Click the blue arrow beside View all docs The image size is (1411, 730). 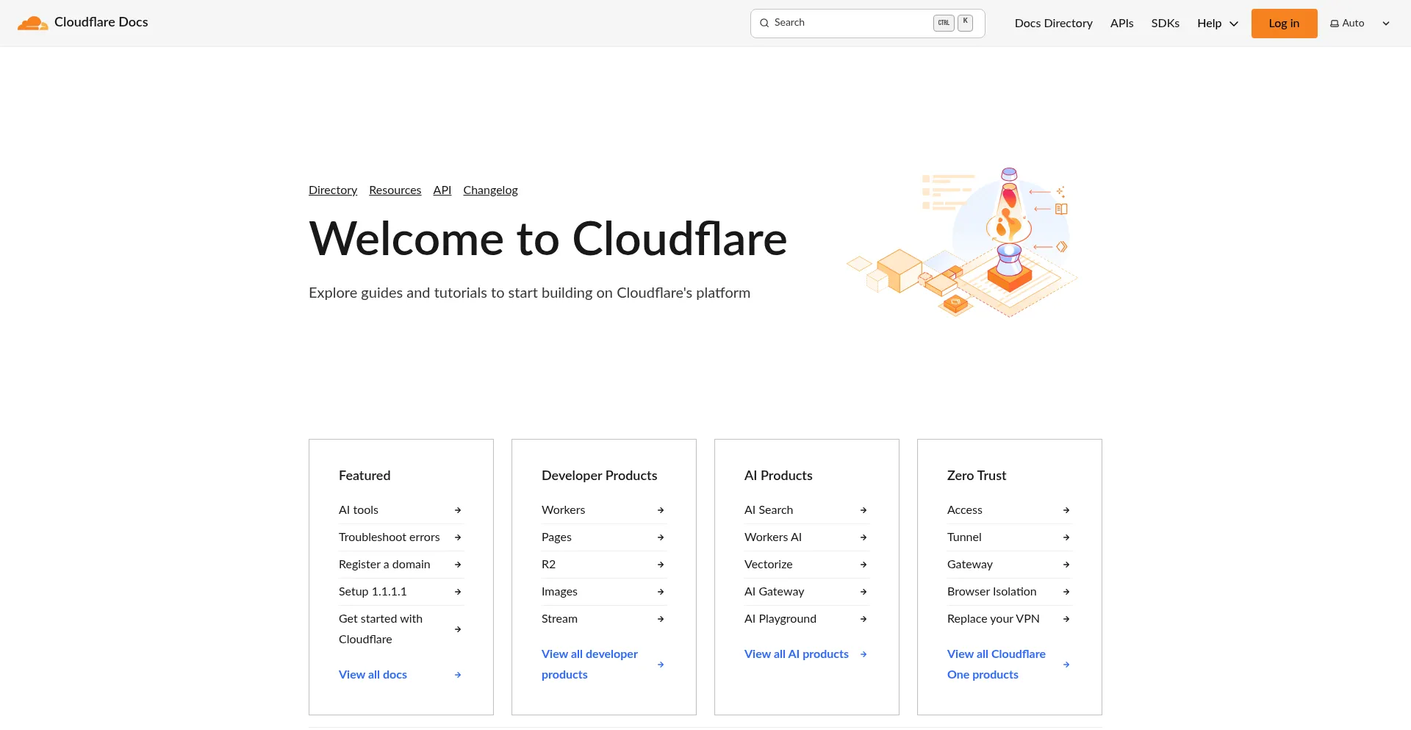tap(458, 675)
